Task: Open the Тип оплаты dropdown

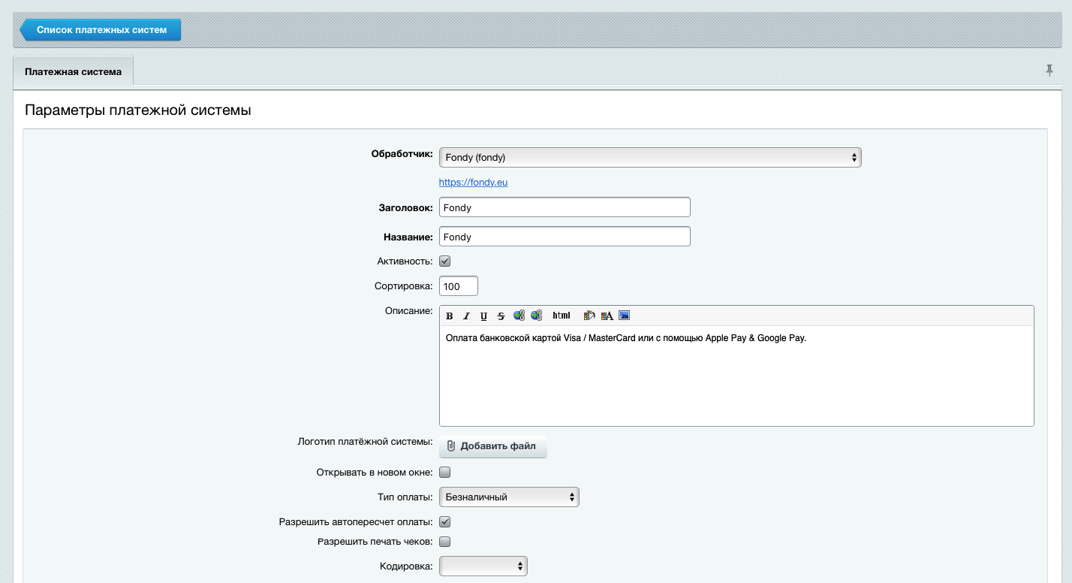Action: click(509, 497)
